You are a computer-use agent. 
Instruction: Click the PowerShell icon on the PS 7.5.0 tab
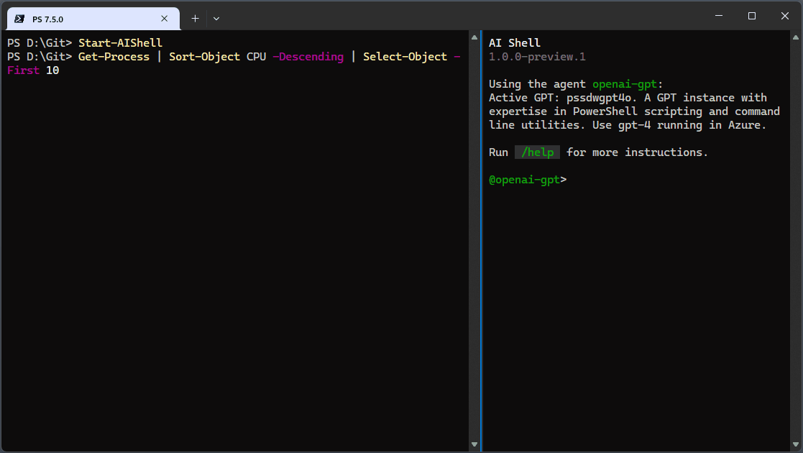click(19, 18)
